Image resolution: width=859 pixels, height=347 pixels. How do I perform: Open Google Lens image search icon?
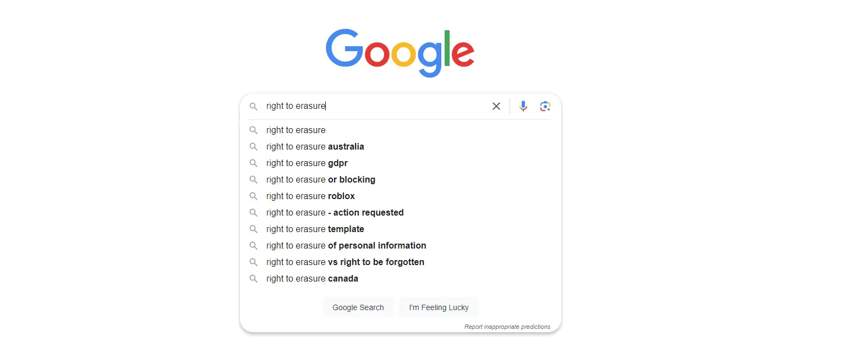[545, 106]
